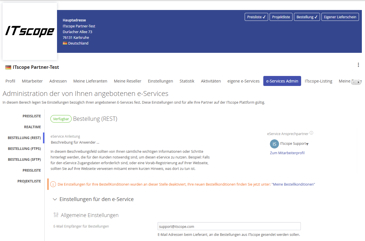Select BESTELLUNG (REST) in sidebar
The width and height of the screenshot is (365, 241).
pos(24,138)
